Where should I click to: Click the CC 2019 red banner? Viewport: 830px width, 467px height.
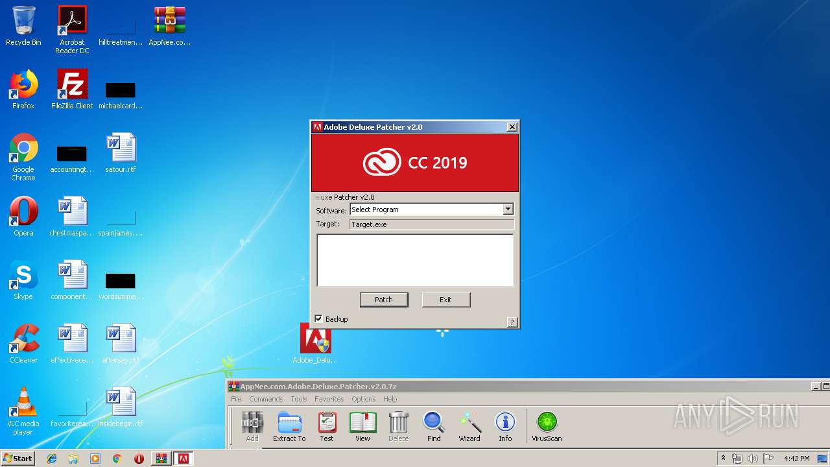[415, 163]
